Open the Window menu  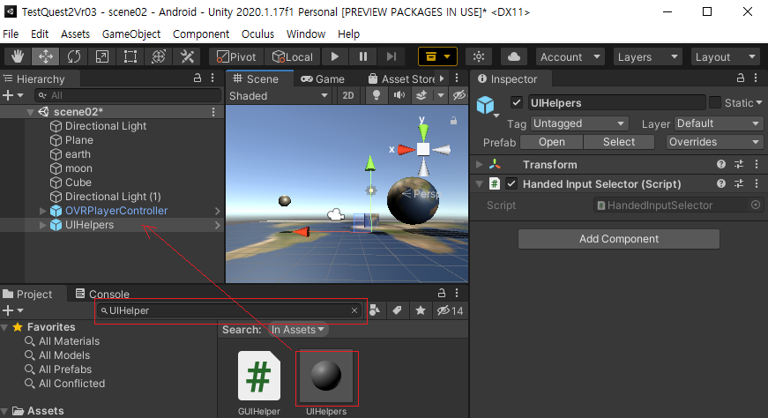click(306, 34)
